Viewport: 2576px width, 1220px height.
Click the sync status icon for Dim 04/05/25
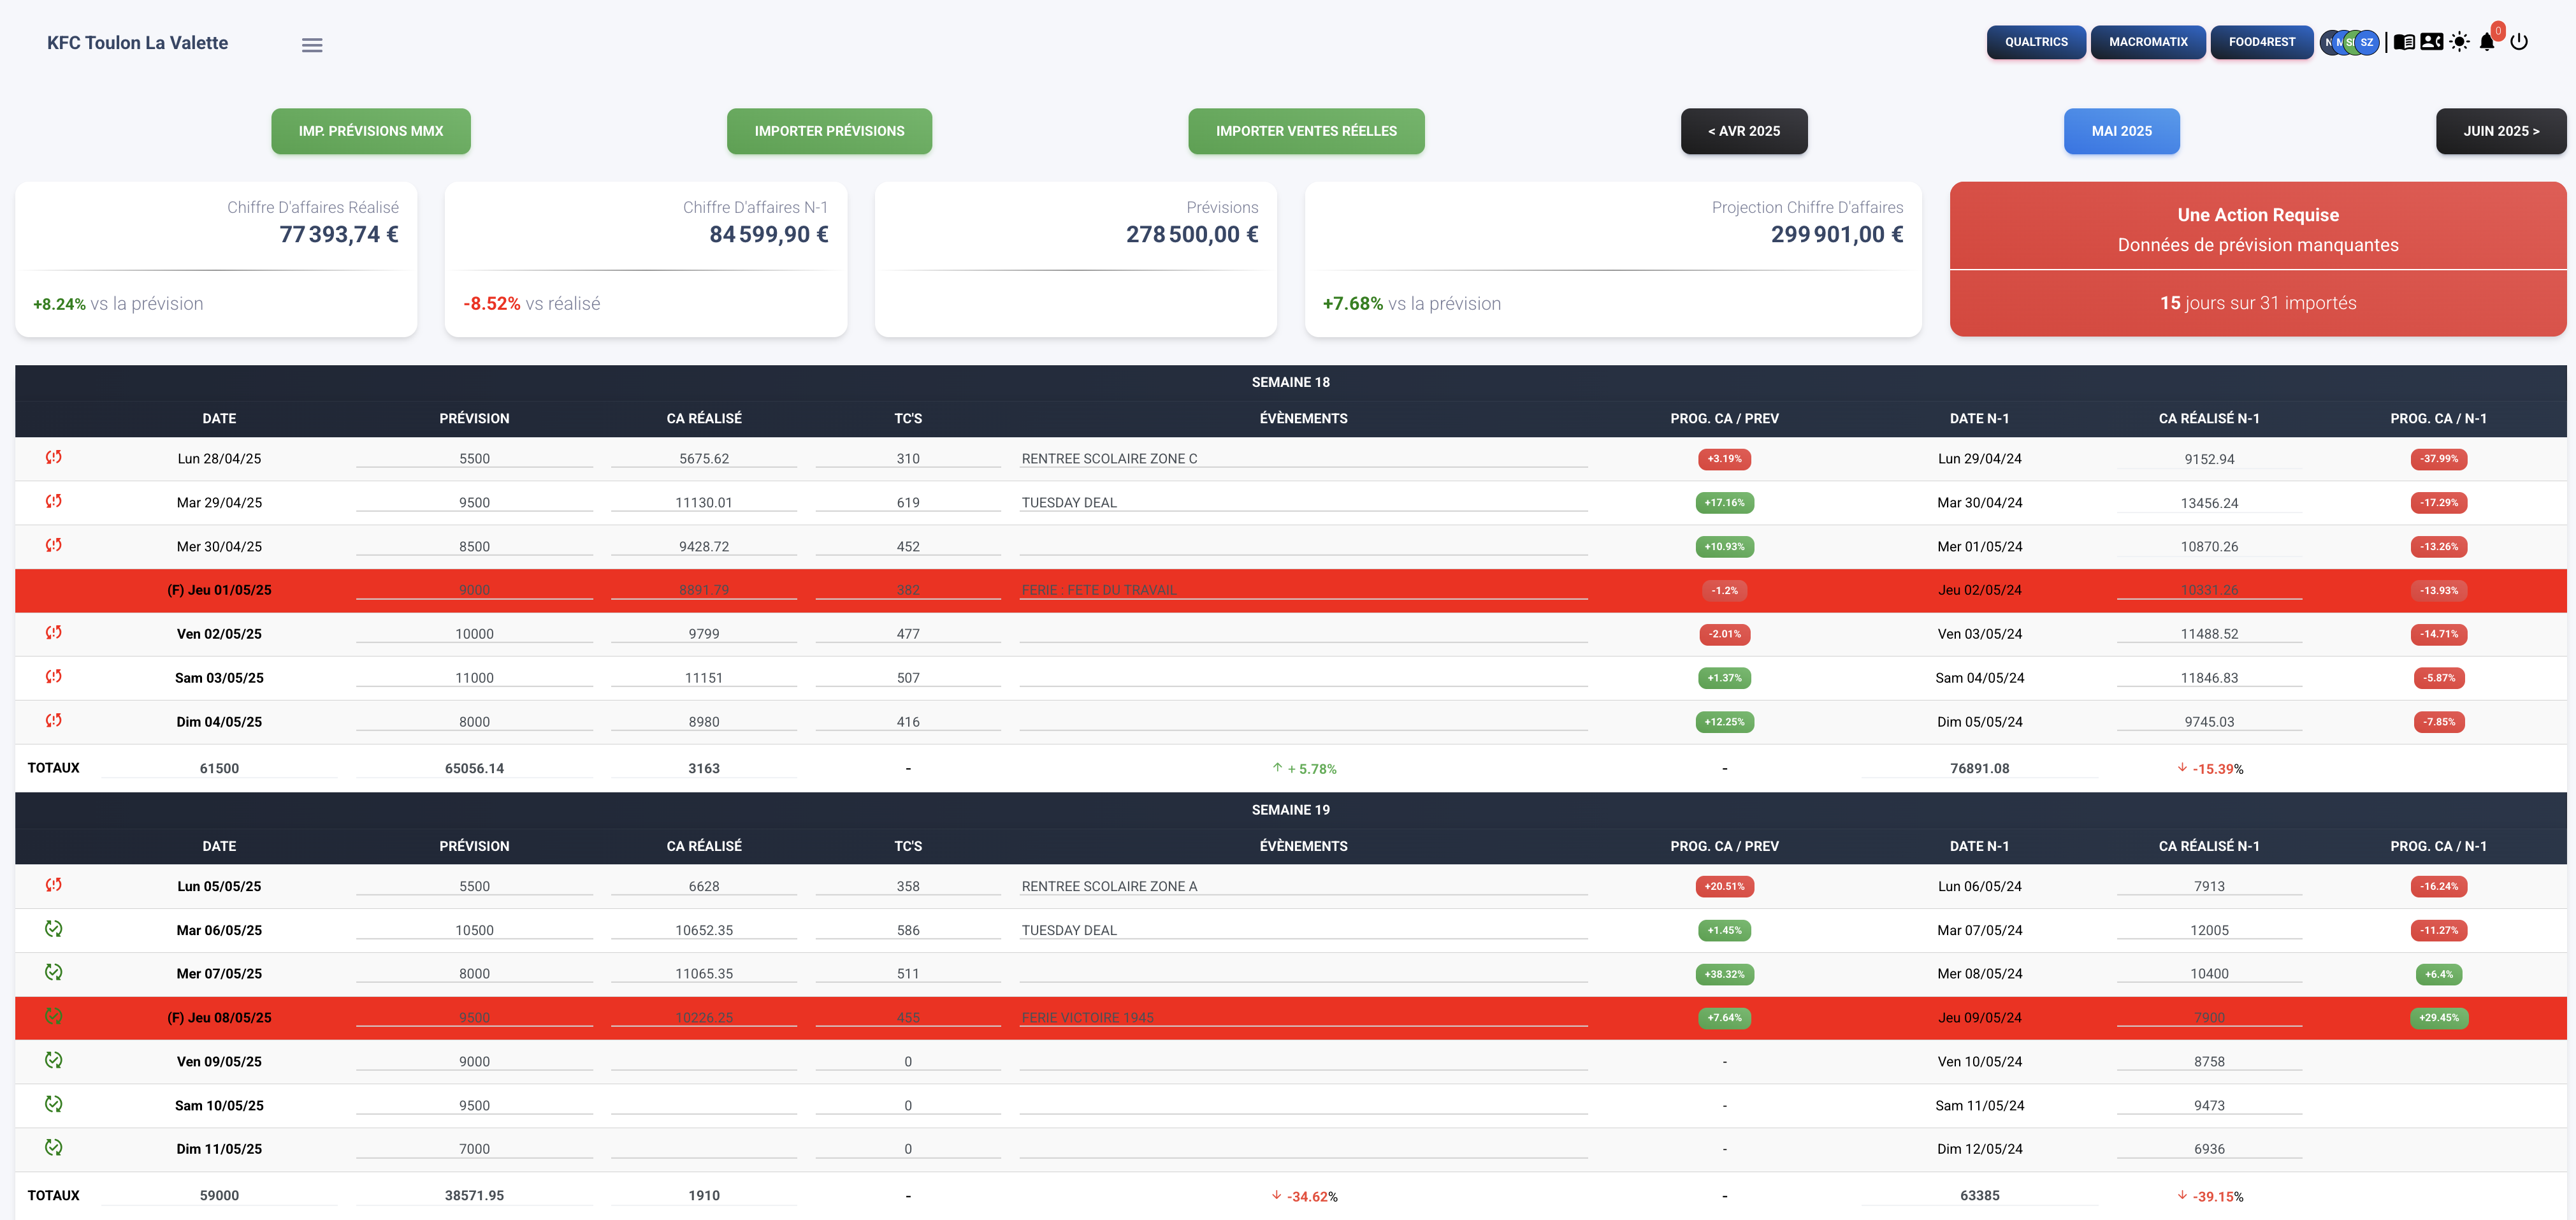tap(54, 720)
